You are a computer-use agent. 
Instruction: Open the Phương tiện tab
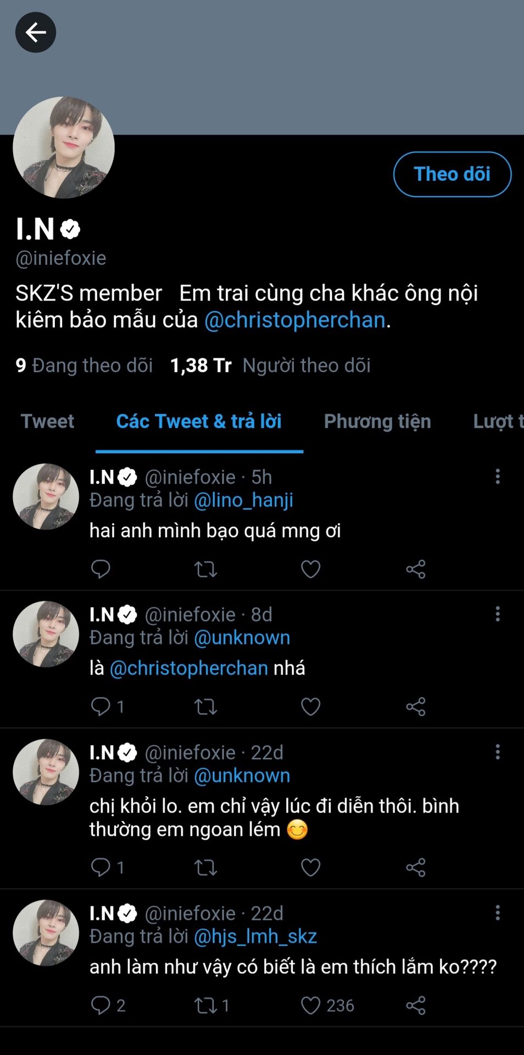pos(377,421)
